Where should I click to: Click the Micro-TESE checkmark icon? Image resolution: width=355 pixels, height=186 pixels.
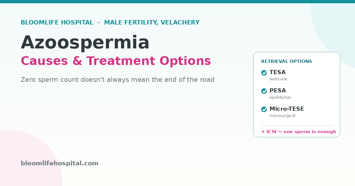(264, 110)
